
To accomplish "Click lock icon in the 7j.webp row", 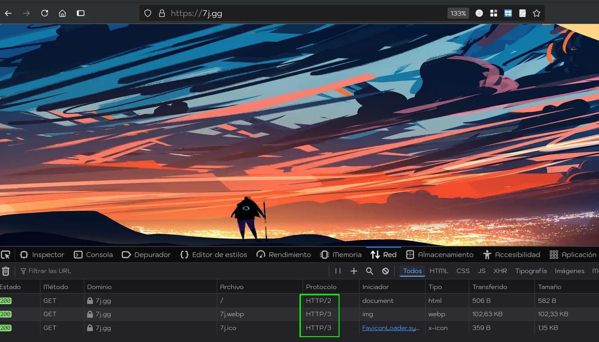I will click(x=90, y=314).
